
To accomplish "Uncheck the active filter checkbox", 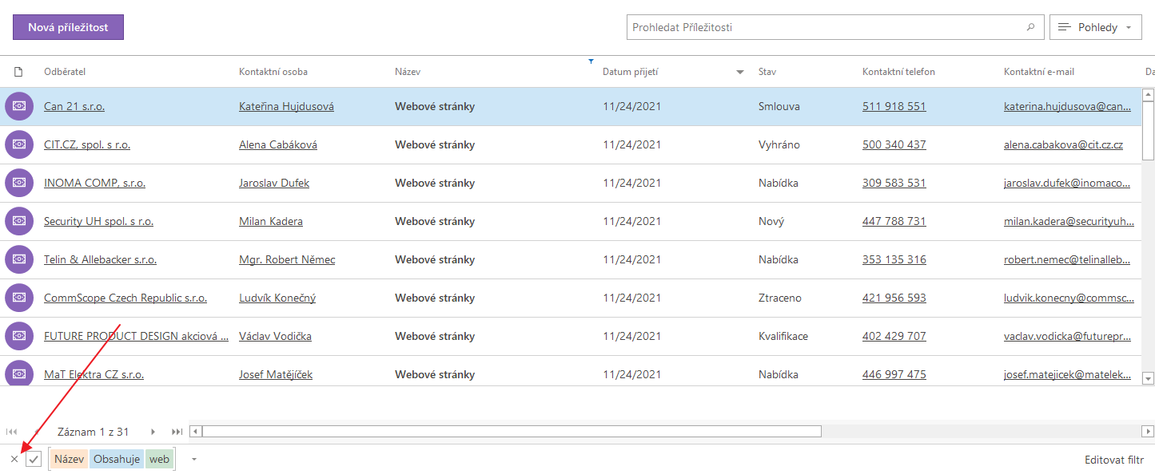I will click(x=34, y=459).
